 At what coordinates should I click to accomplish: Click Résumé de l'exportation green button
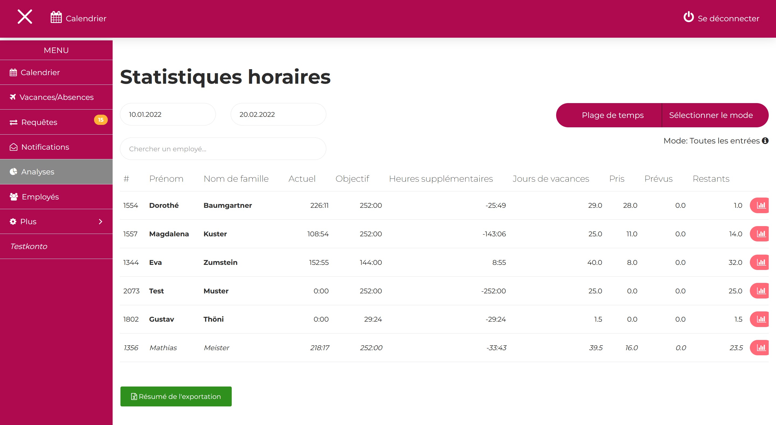click(176, 397)
